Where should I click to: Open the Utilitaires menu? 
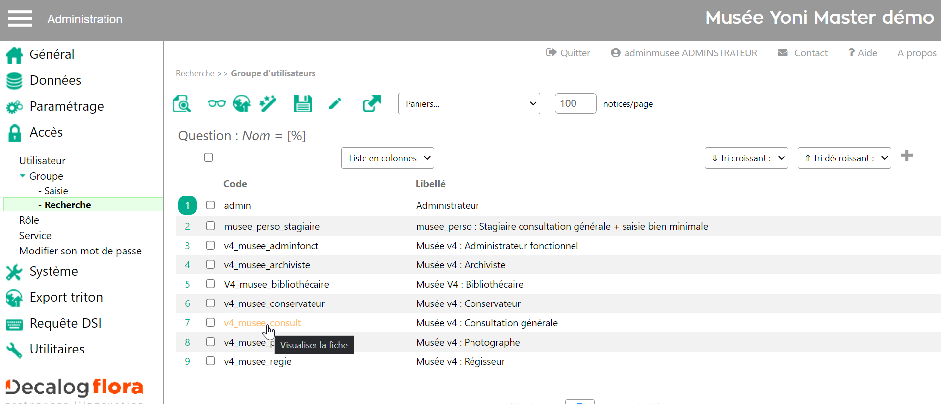(x=57, y=349)
